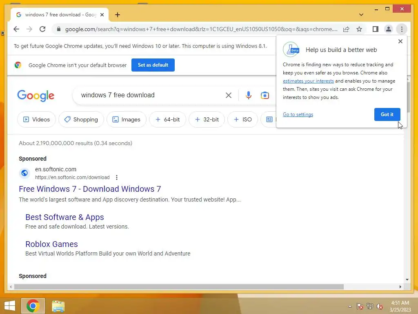This screenshot has height=314, width=418.
Task: Click the scroll left arrow on horizontal scrollbar
Action: tap(10, 287)
